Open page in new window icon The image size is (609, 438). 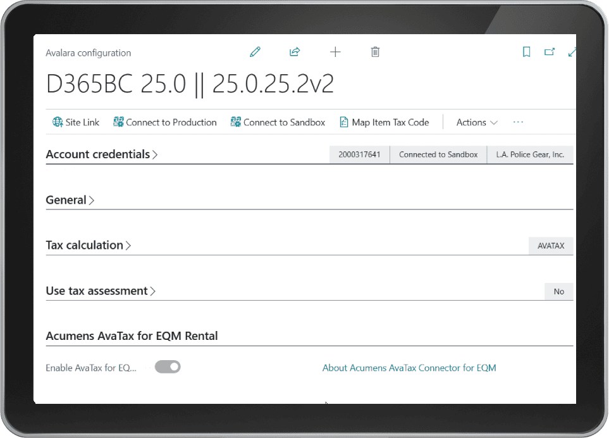coord(549,52)
